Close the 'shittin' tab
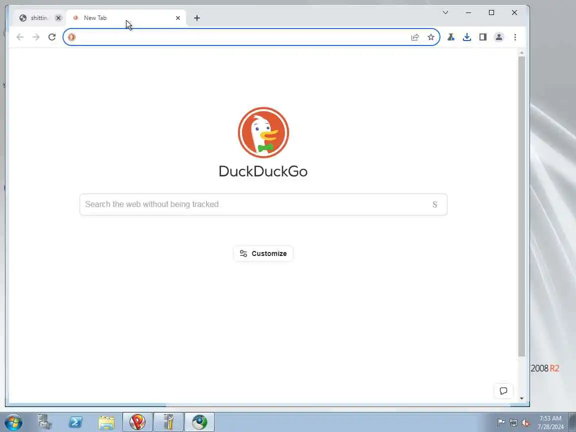 point(58,18)
